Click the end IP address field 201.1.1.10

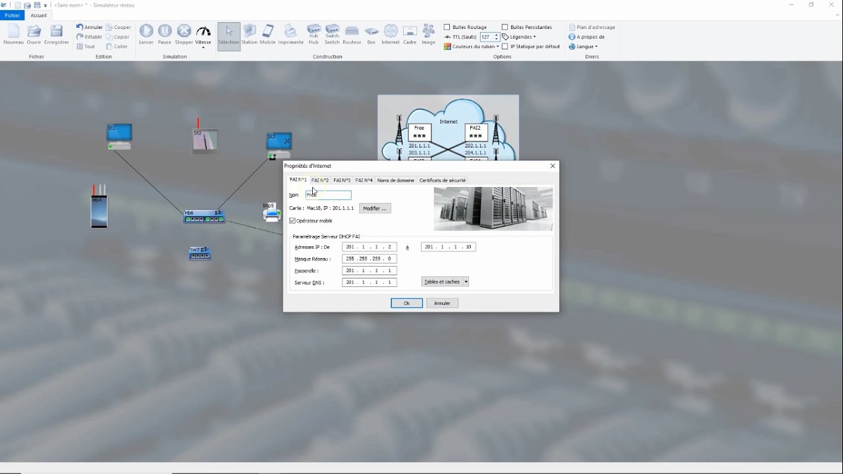click(449, 247)
